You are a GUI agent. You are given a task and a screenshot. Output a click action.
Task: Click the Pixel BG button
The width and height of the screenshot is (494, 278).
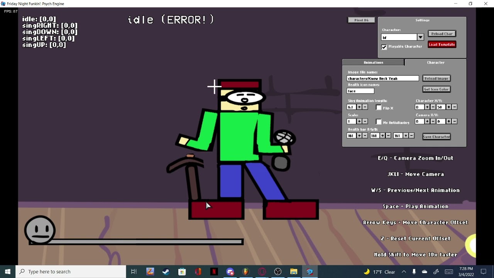[361, 20]
